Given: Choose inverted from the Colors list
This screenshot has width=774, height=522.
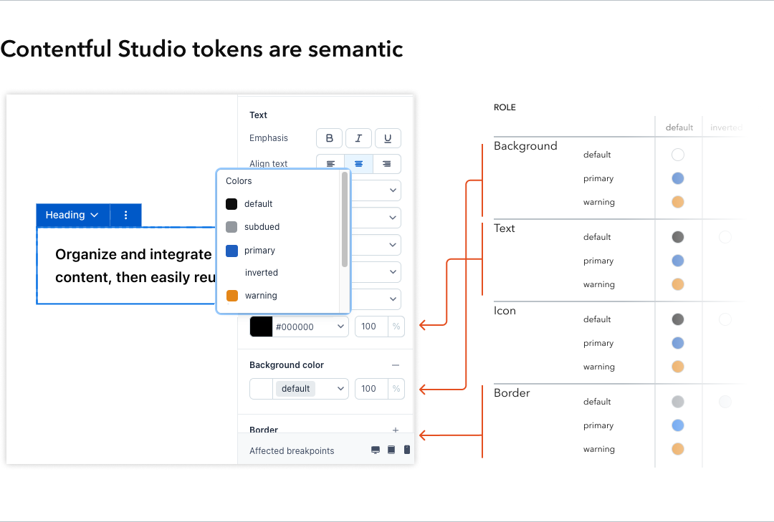Looking at the screenshot, I should [261, 272].
